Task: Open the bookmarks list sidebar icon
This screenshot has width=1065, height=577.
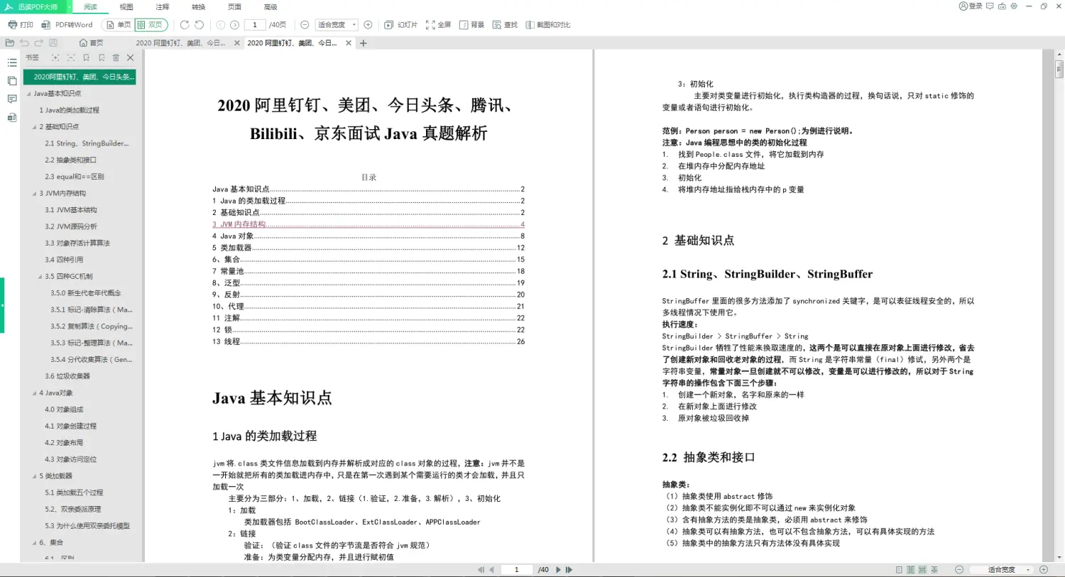Action: pos(12,63)
